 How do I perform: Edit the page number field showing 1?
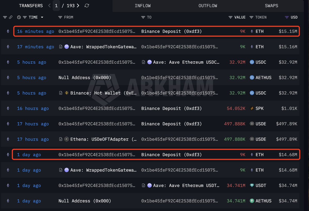click(x=56, y=6)
